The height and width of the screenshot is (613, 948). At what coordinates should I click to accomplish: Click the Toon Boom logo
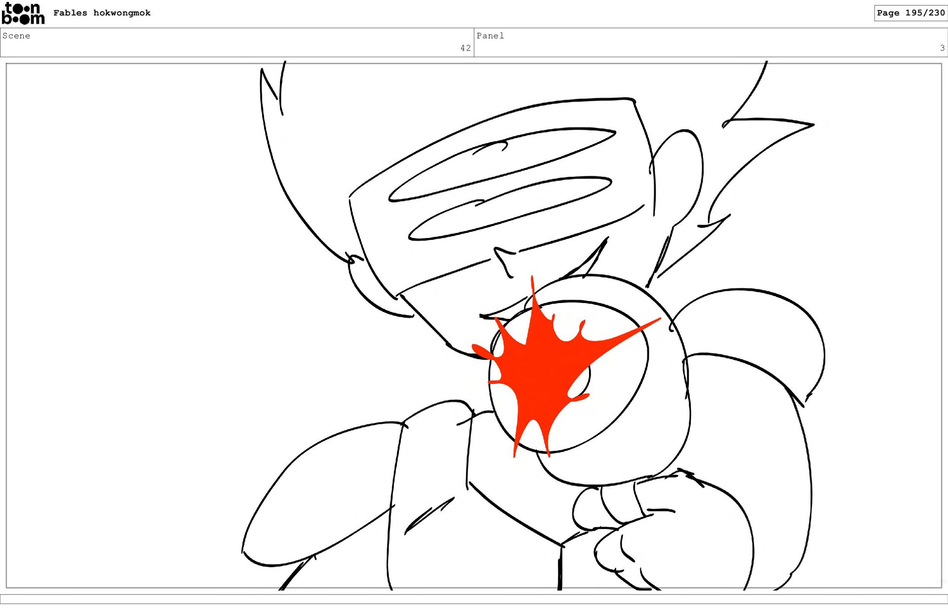tap(23, 13)
